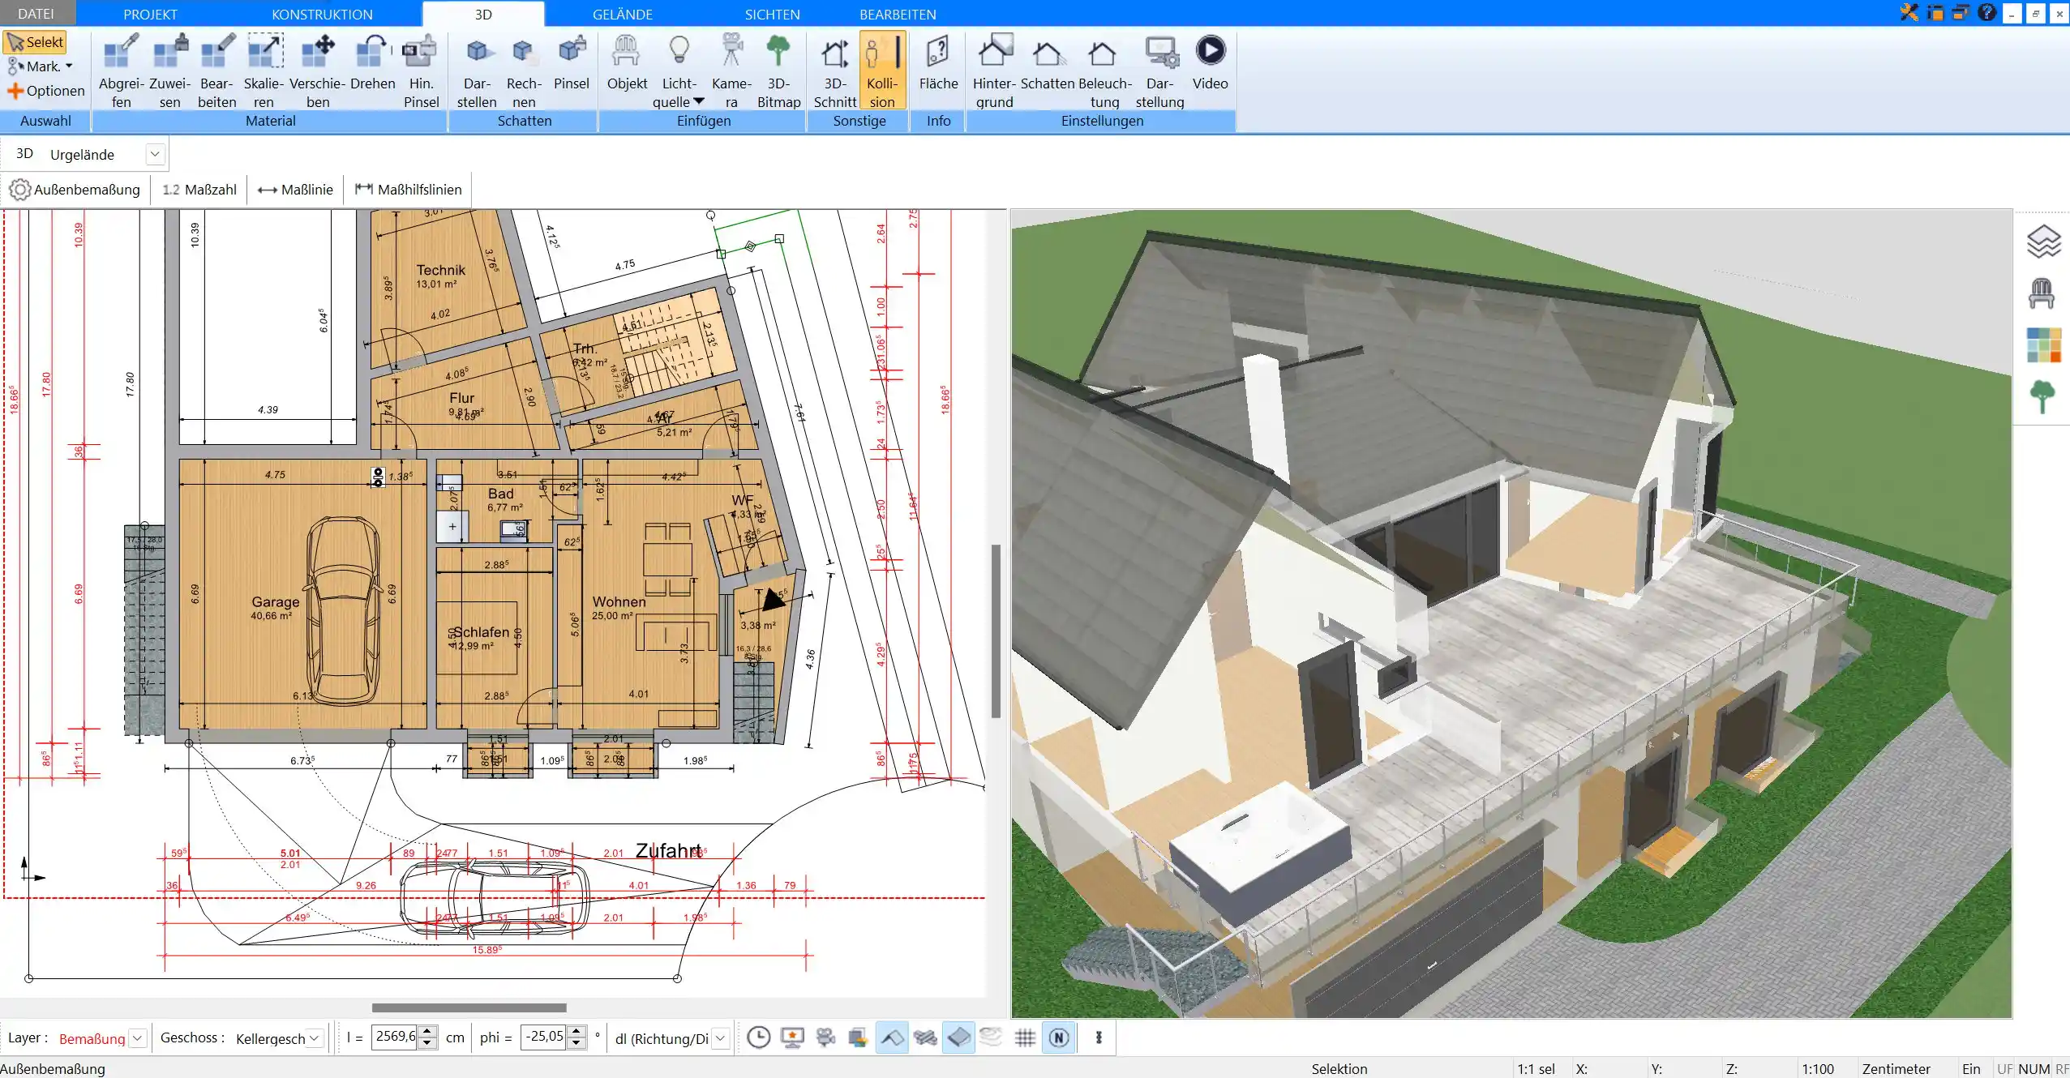Click the clock time-of-day icon

(x=758, y=1037)
